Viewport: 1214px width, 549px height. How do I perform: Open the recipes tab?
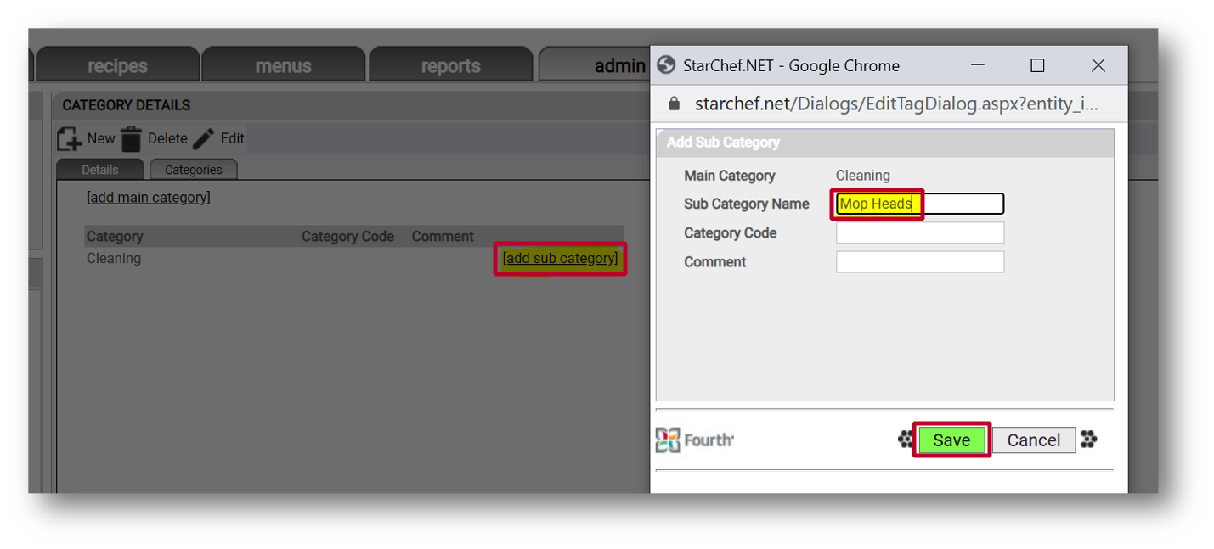pyautogui.click(x=116, y=65)
